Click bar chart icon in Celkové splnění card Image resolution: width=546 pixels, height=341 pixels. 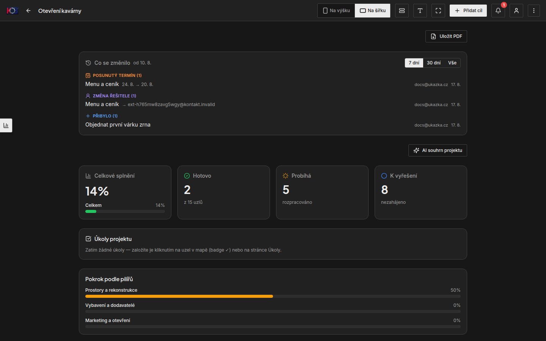88,176
